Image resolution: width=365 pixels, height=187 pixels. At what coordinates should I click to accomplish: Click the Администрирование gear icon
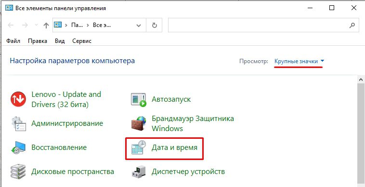coord(18,124)
